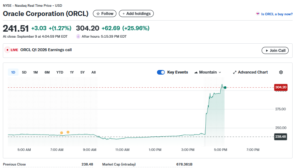Screen dimensions: 299x168
Task: Select the 5D time range tab
Action: coord(24,72)
